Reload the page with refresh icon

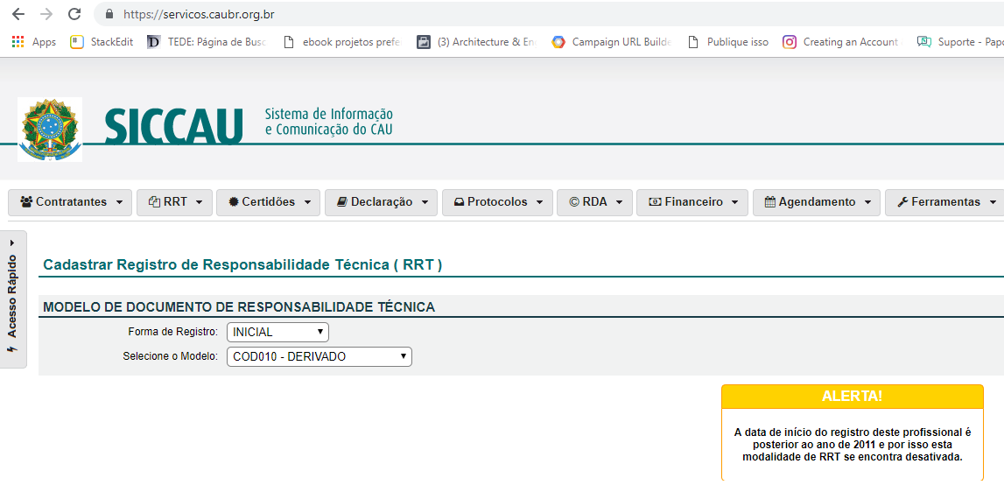click(x=74, y=14)
